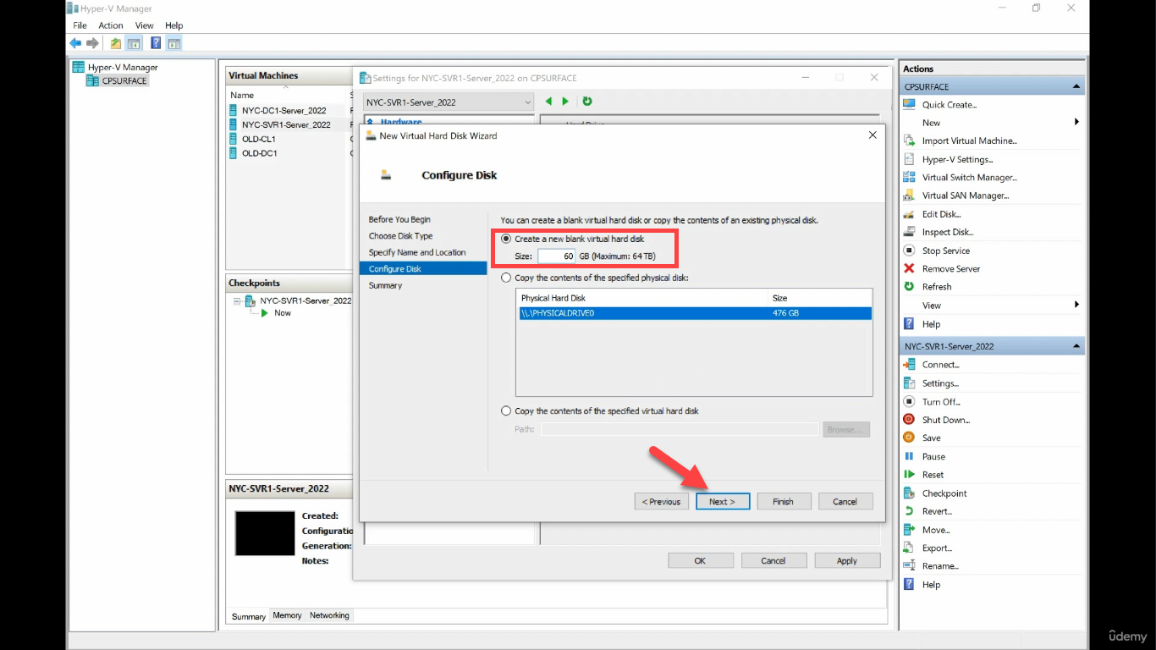Viewport: 1156px width, 650px height.
Task: Click Edit Disk action
Action: pyautogui.click(x=941, y=214)
